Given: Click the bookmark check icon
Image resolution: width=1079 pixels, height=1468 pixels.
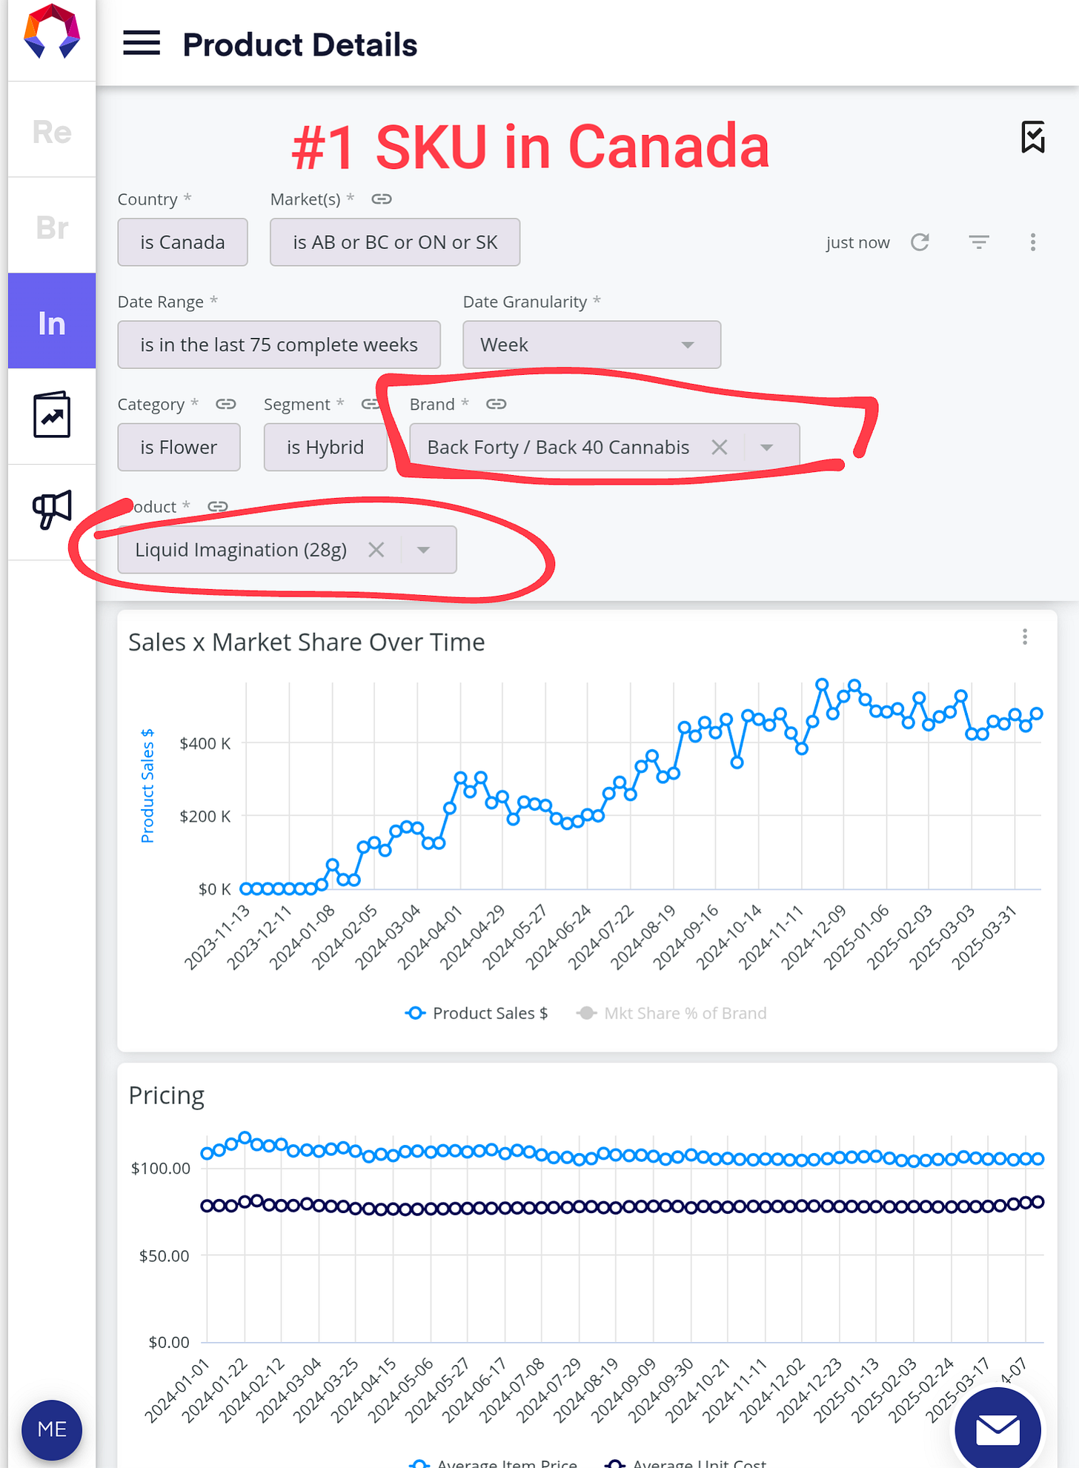Looking at the screenshot, I should pos(1033,137).
